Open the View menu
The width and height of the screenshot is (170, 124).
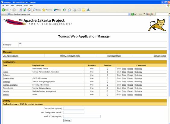coord(12,5)
